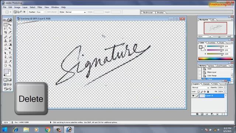Switch to Standard editing mode
The height and width of the screenshot is (133, 236).
[x=6, y=80]
